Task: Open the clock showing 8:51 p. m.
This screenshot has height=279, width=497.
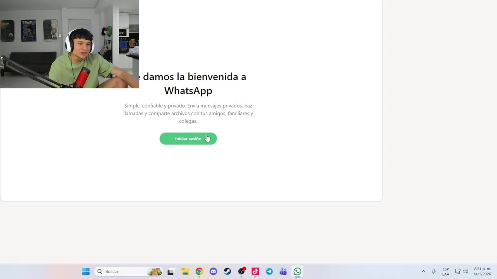Action: click(x=482, y=272)
